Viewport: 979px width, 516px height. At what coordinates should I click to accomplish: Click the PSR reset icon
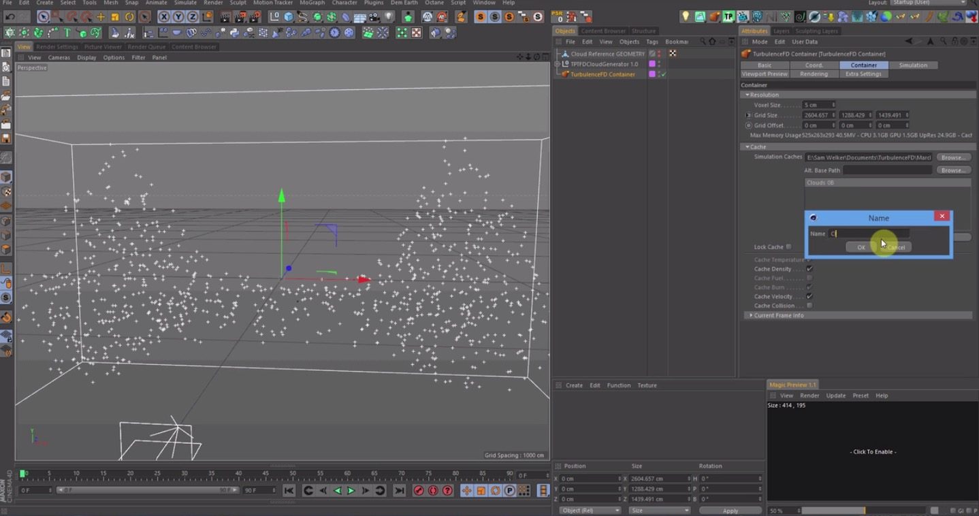point(560,16)
